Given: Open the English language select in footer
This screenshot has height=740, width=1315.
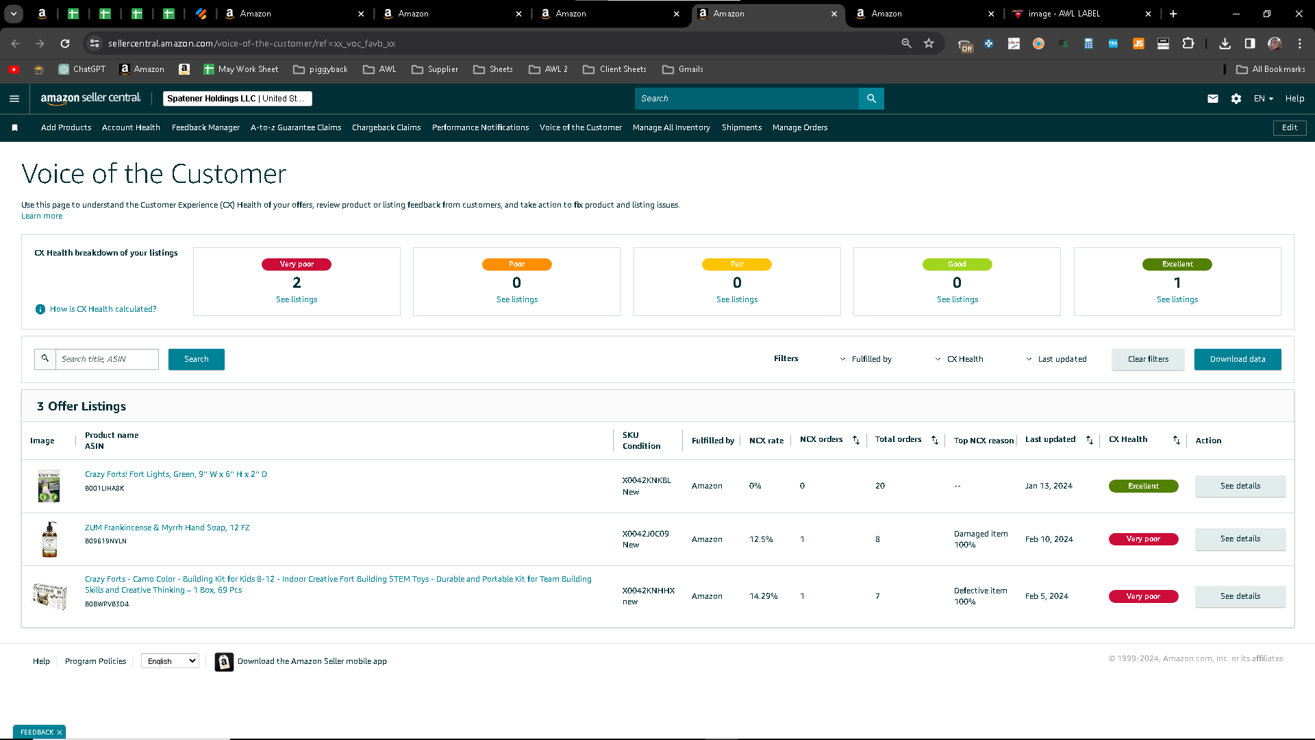Looking at the screenshot, I should pos(170,661).
